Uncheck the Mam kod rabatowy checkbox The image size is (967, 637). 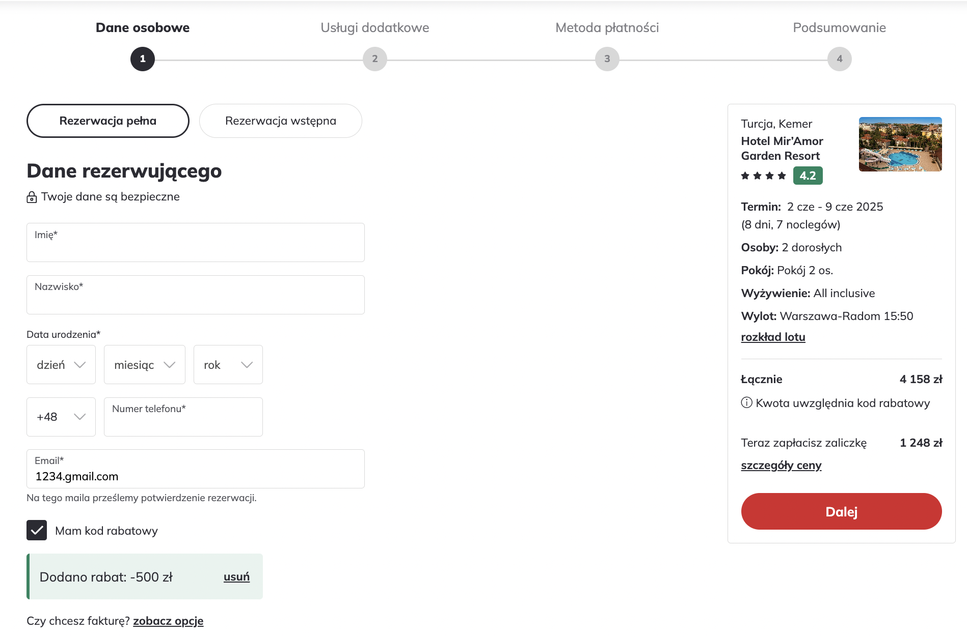point(37,530)
